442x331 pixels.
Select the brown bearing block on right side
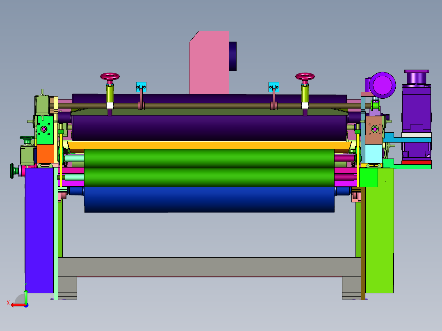(x=374, y=130)
